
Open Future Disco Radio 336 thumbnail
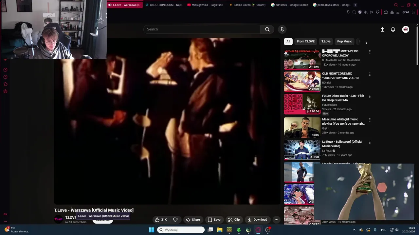click(x=302, y=104)
